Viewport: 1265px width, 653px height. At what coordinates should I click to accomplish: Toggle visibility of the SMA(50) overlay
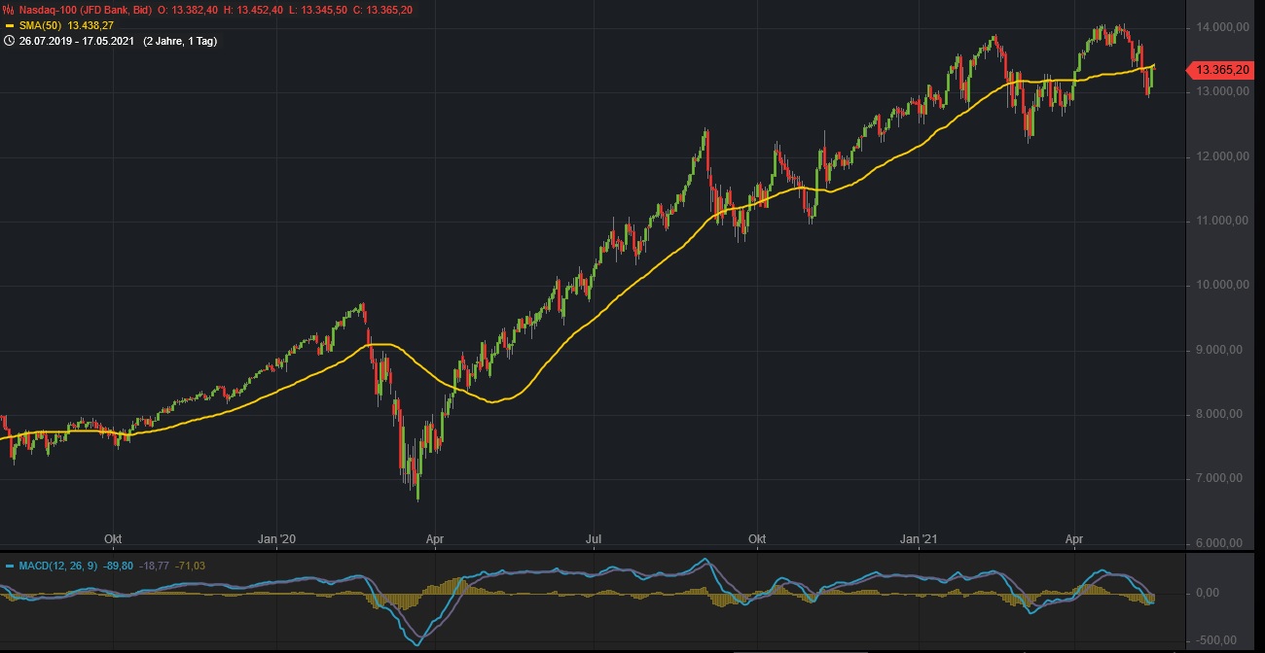[x=10, y=25]
